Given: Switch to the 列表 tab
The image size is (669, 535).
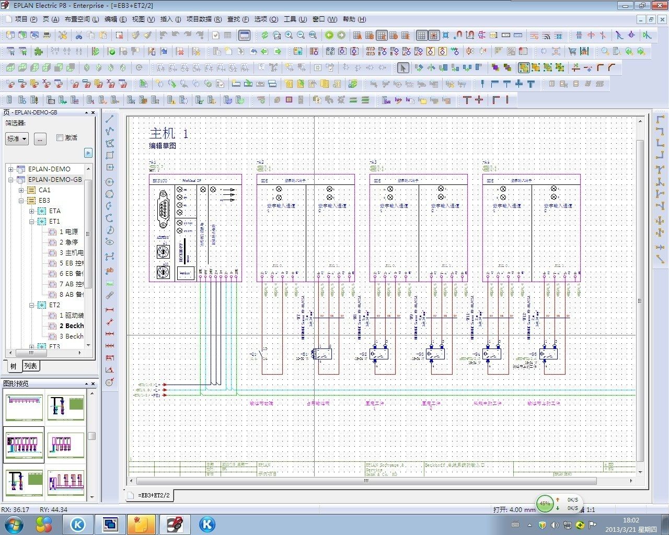Looking at the screenshot, I should click(x=31, y=366).
